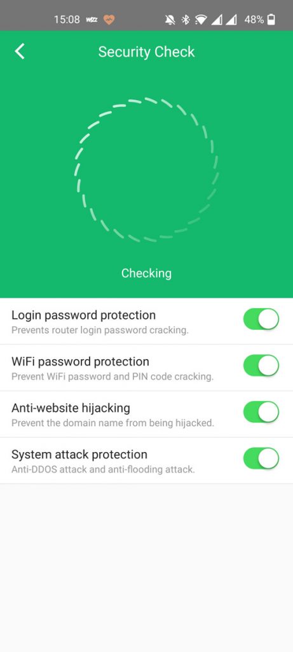
Task: Tap the battery status icon
Action: [x=271, y=20]
